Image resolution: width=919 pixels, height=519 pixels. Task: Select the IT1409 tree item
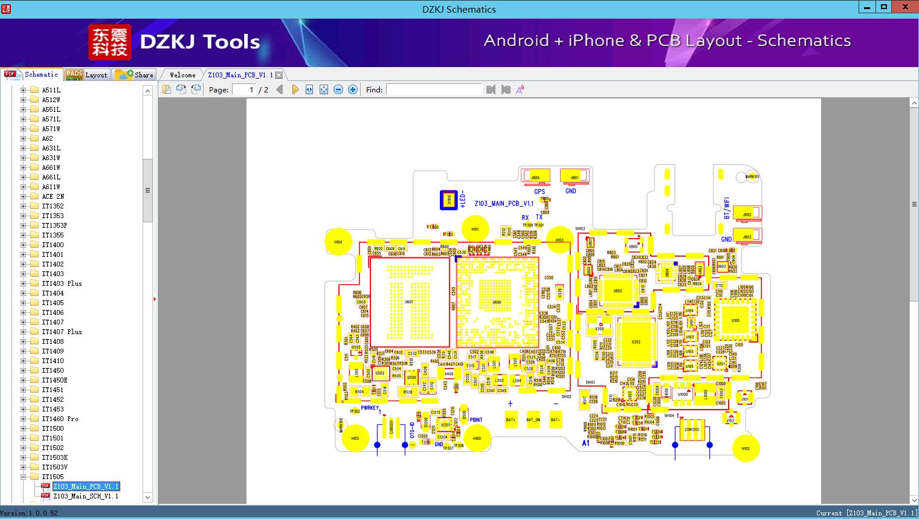click(53, 351)
